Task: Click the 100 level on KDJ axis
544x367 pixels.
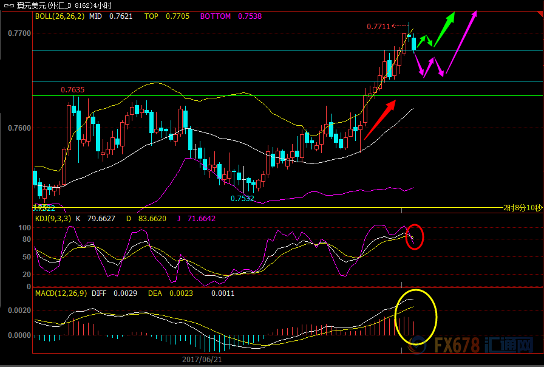Action: (x=24, y=228)
